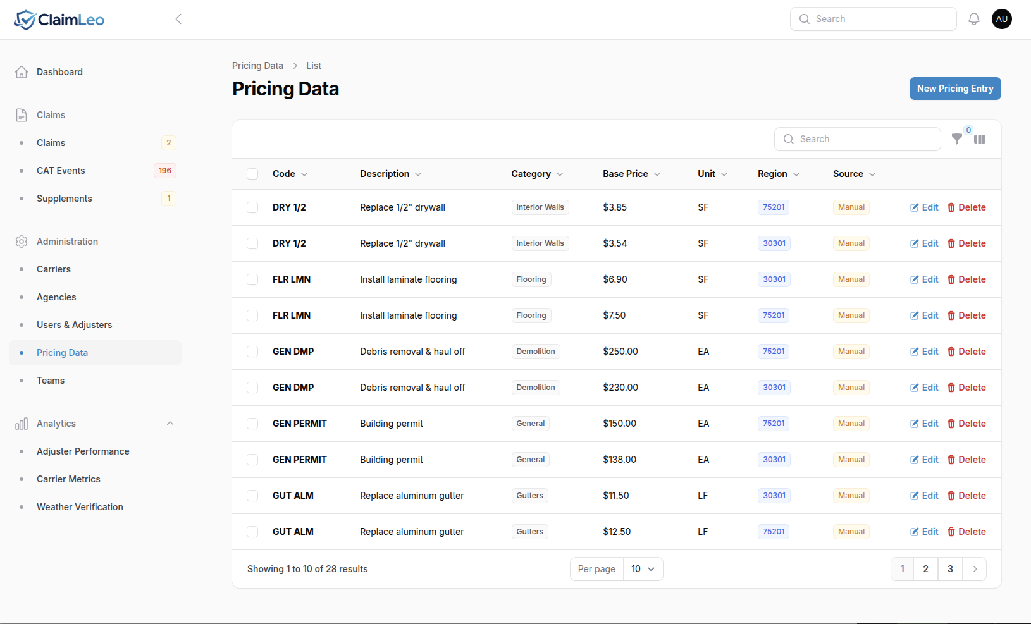Select Carrier Metrics in the sidebar
The width and height of the screenshot is (1031, 624).
tap(68, 479)
